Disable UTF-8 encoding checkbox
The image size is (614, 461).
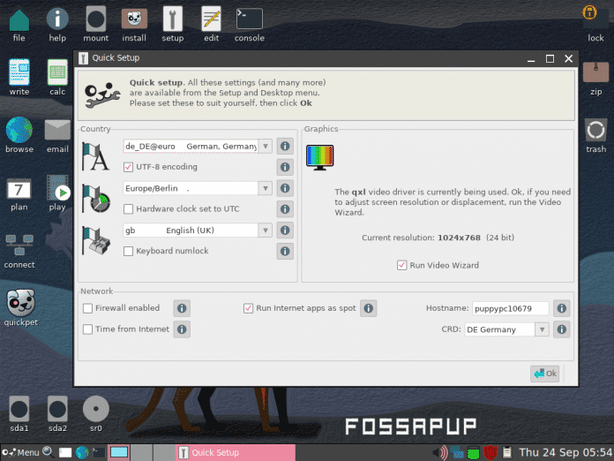129,167
